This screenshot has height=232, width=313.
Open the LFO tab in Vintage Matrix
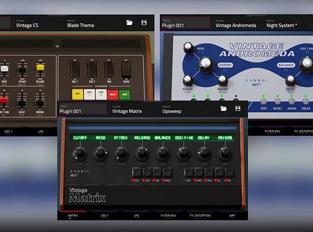(137, 215)
